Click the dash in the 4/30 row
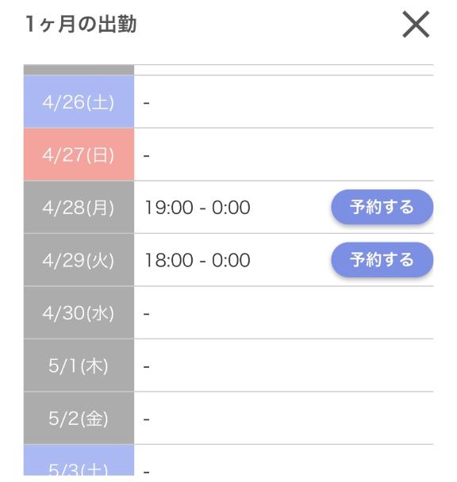Screen dimensions: 457x482 tap(147, 314)
